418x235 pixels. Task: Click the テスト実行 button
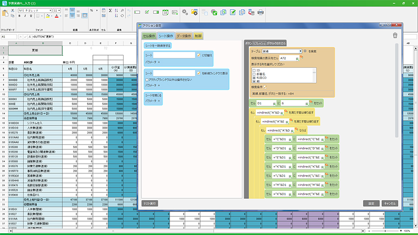(150, 203)
